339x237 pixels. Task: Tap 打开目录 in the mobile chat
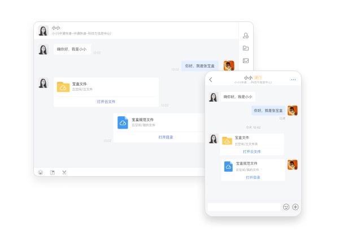253,177
